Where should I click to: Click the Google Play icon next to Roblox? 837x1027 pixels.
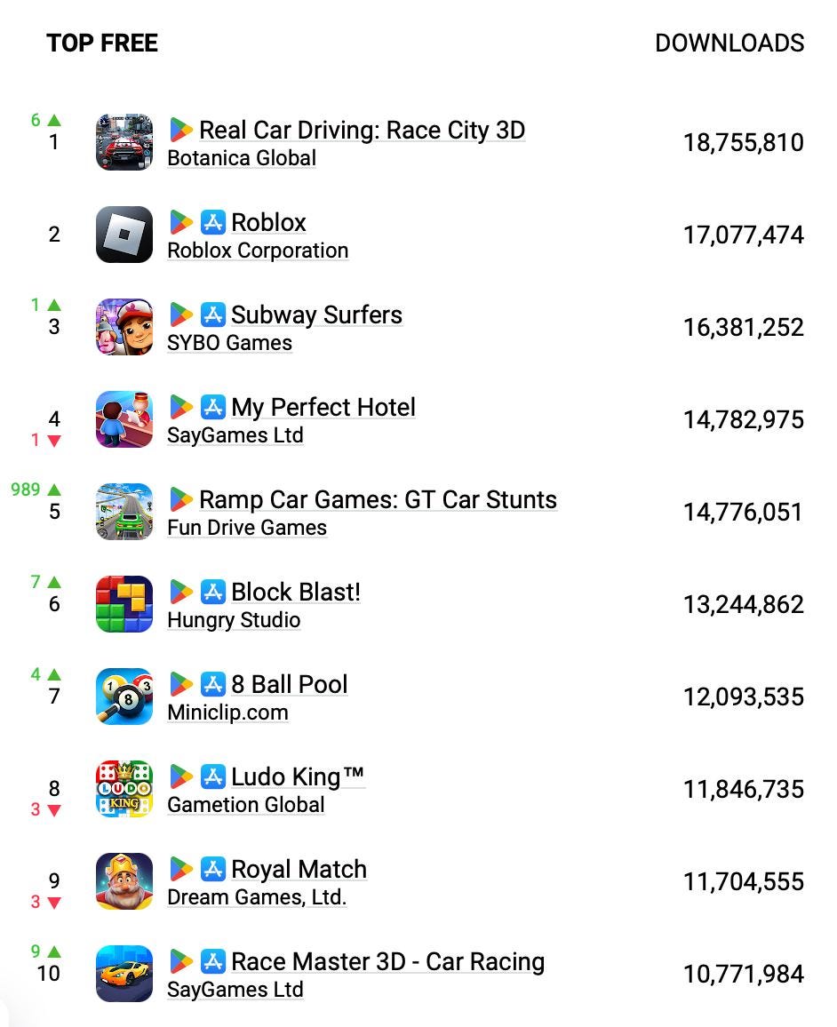(x=183, y=222)
